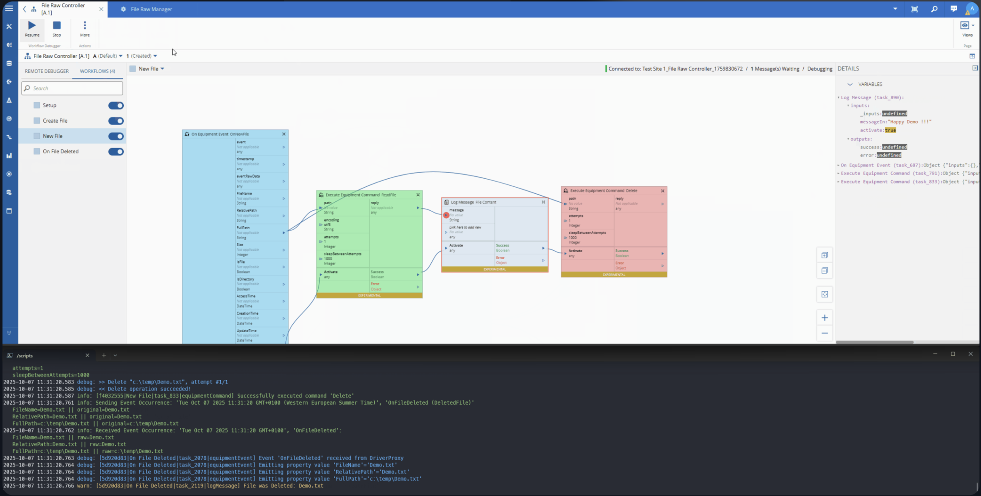This screenshot has width=981, height=496.
Task: Open the Views eye icon on the ribbon
Action: click(965, 25)
